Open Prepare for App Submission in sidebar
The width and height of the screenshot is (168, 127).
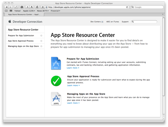tap(21, 35)
